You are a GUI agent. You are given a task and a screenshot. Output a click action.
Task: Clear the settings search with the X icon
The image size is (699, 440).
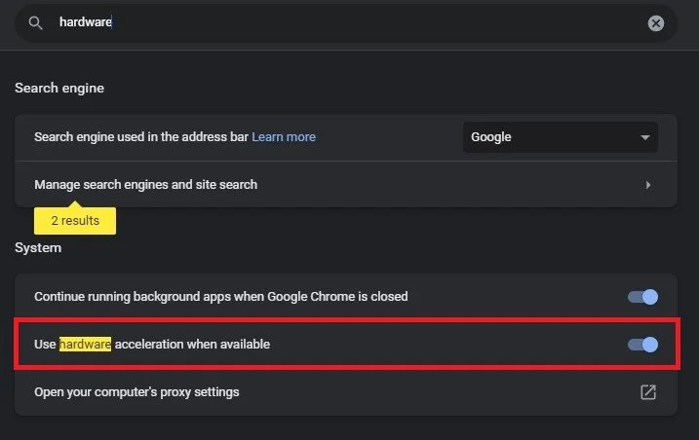coord(656,22)
